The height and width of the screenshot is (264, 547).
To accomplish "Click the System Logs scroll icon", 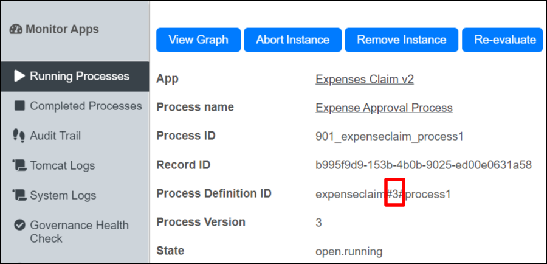I will pyautogui.click(x=19, y=195).
